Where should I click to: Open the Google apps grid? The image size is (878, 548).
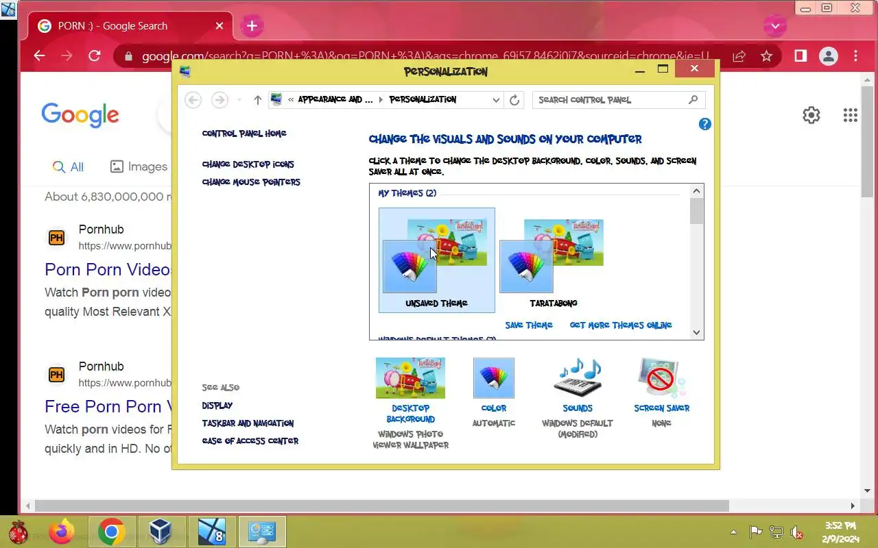pos(851,115)
